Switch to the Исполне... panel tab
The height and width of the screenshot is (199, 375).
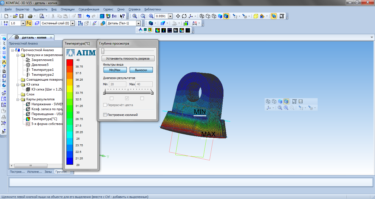tap(35, 172)
